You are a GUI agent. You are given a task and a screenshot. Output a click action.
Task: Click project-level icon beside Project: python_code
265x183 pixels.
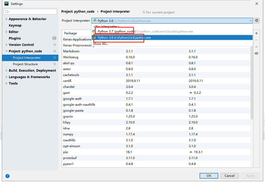tap(55, 51)
